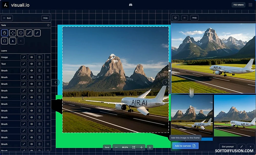Open the hamburger menu in the header
Viewport: 256px width, 155px height.
tap(250, 5)
